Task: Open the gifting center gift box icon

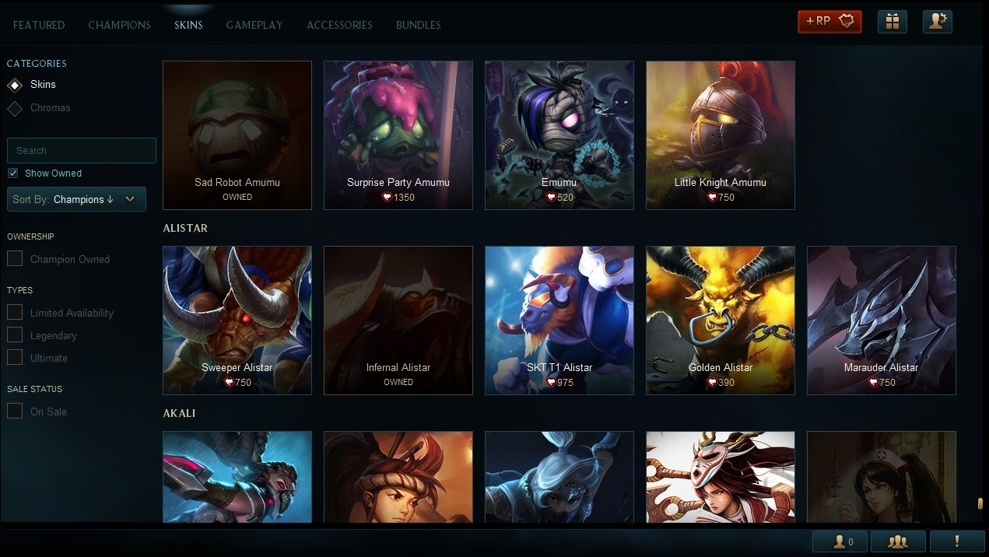Action: (x=893, y=22)
